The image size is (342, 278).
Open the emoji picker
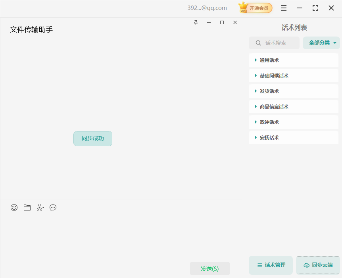tap(14, 207)
